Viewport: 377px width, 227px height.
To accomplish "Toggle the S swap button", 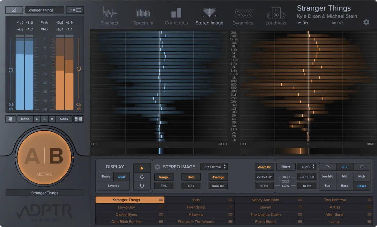I will (44, 119).
